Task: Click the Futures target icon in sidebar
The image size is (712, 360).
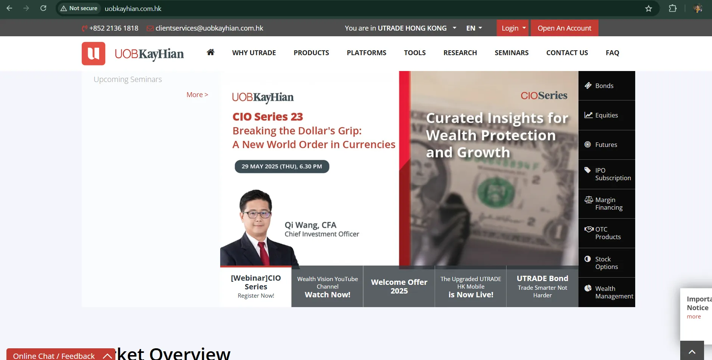Action: pyautogui.click(x=588, y=145)
